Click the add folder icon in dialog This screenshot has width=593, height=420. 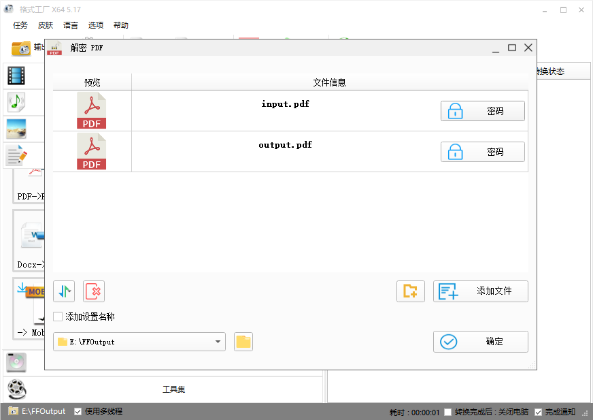411,291
